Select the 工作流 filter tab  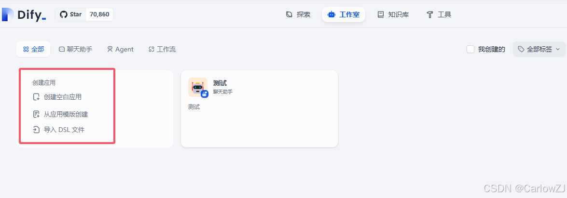[162, 49]
